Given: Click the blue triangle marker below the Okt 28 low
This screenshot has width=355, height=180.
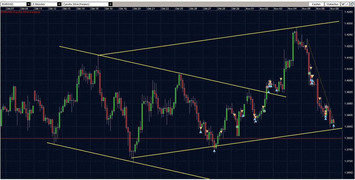Looking at the screenshot, I should click(214, 151).
